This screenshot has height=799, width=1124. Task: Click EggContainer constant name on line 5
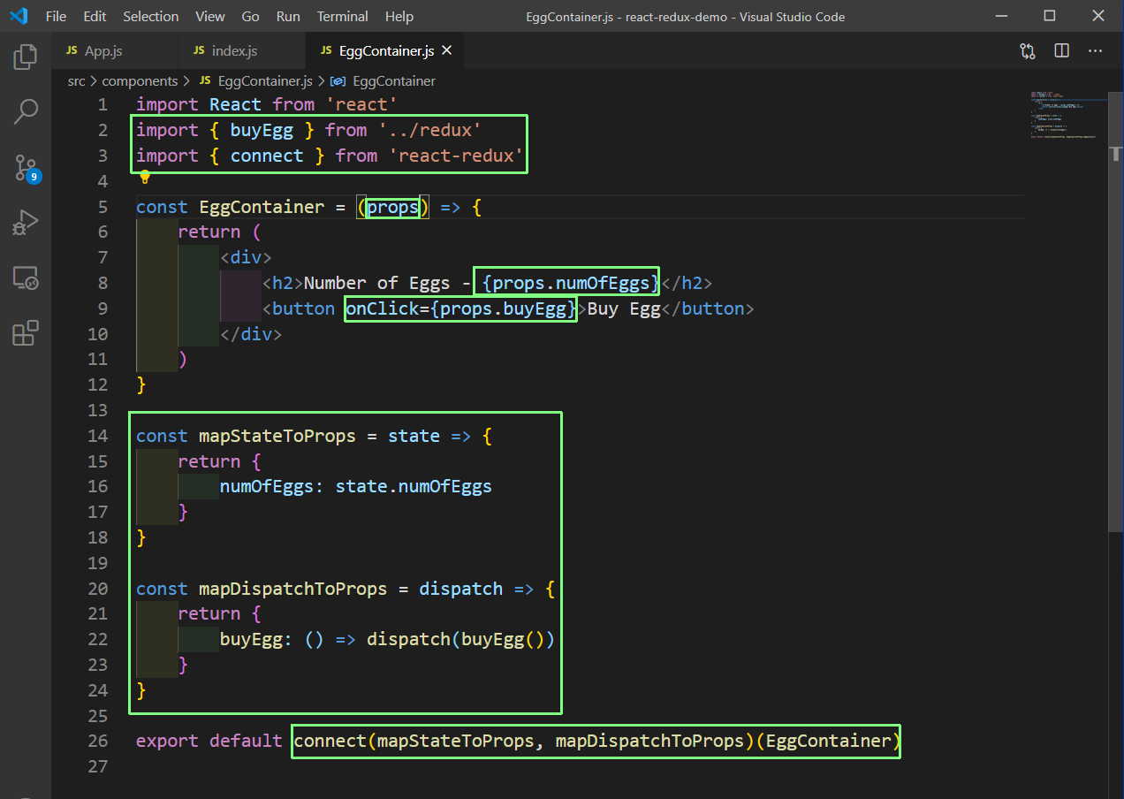tap(262, 207)
